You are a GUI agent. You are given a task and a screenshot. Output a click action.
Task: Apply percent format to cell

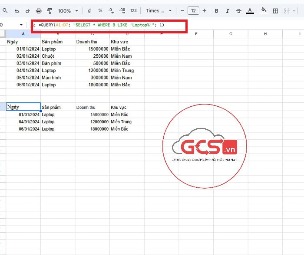click(100, 11)
